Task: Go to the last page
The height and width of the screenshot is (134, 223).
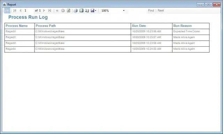Action: coord(49,10)
